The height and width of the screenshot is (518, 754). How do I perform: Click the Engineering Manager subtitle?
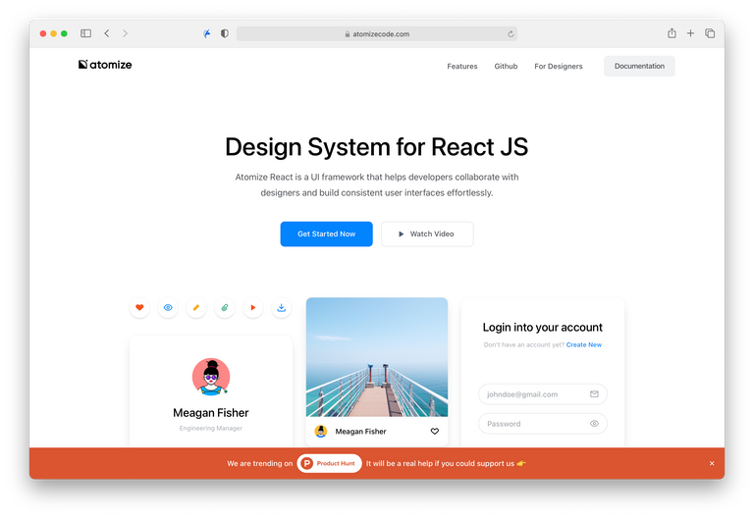(211, 428)
